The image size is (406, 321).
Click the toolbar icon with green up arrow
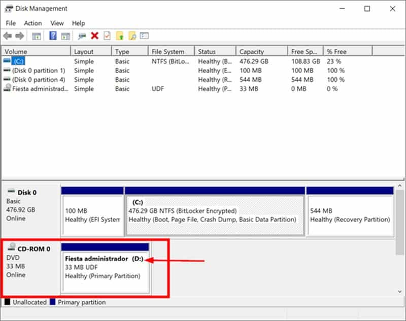pos(120,36)
